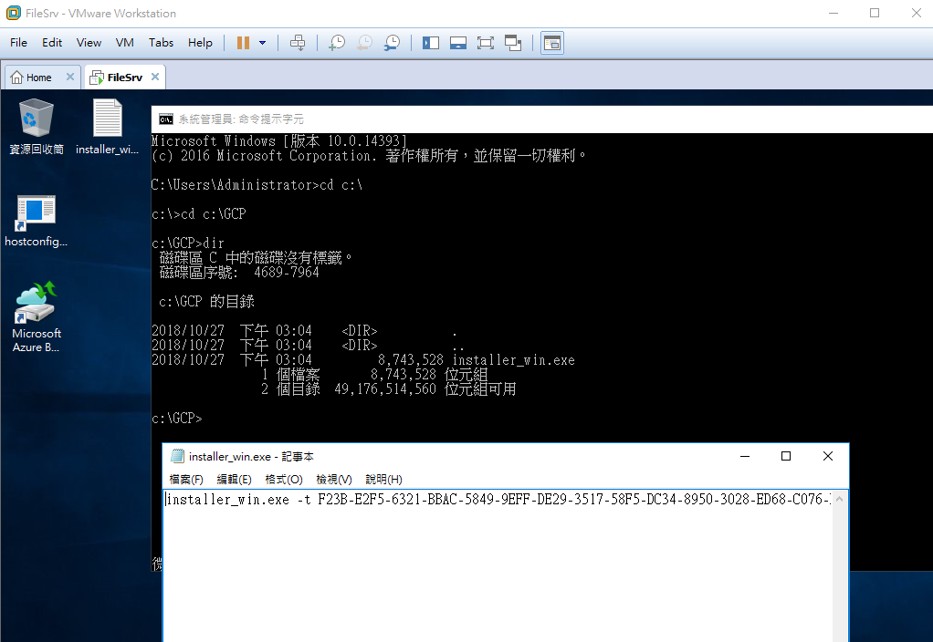Viewport: 933px width, 642px height.
Task: Select the Recycle Bin desktop icon
Action: pos(37,127)
